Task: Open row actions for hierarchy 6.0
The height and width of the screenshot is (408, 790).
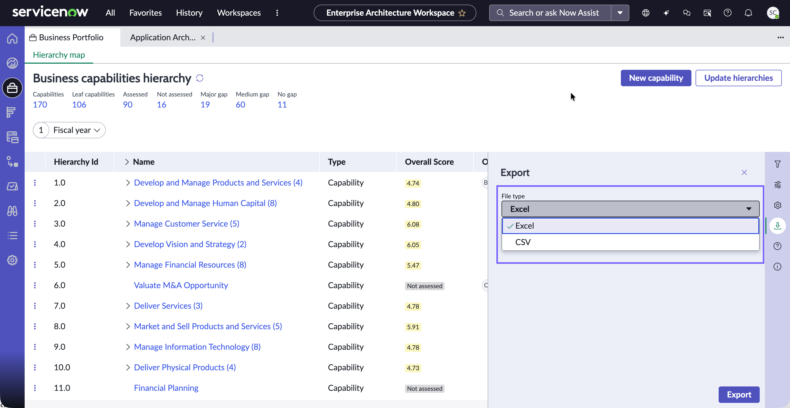Action: 35,285
